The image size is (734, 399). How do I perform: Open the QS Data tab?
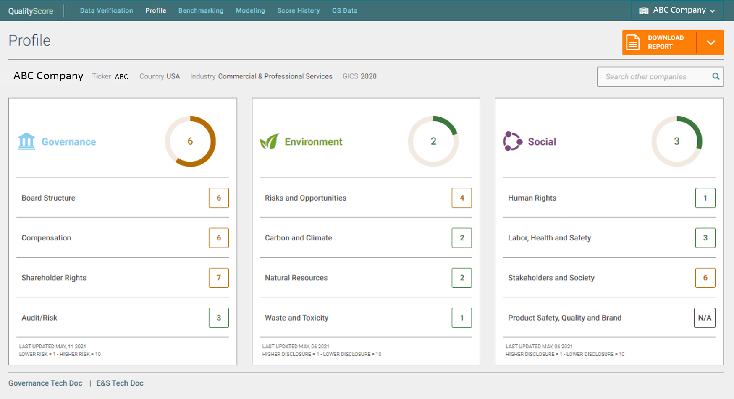point(345,10)
